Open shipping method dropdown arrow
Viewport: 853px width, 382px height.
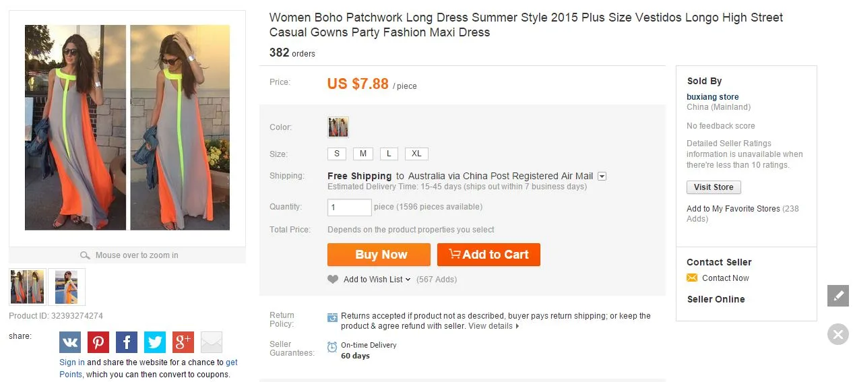coord(602,177)
